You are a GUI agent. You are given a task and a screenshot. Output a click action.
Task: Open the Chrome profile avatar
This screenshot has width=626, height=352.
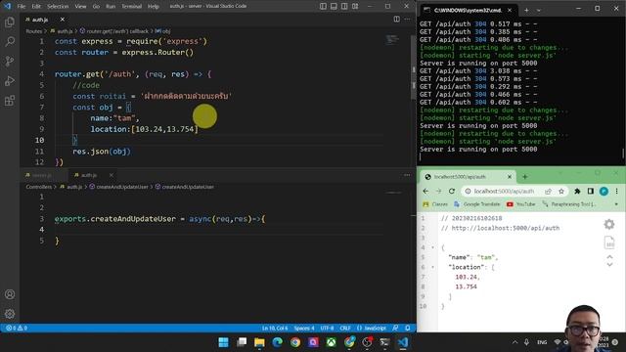pyautogui.click(x=604, y=192)
